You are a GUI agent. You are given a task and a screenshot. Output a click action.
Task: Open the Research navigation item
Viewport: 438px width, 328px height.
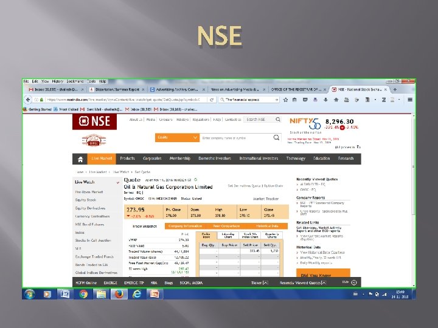pyautogui.click(x=346, y=159)
